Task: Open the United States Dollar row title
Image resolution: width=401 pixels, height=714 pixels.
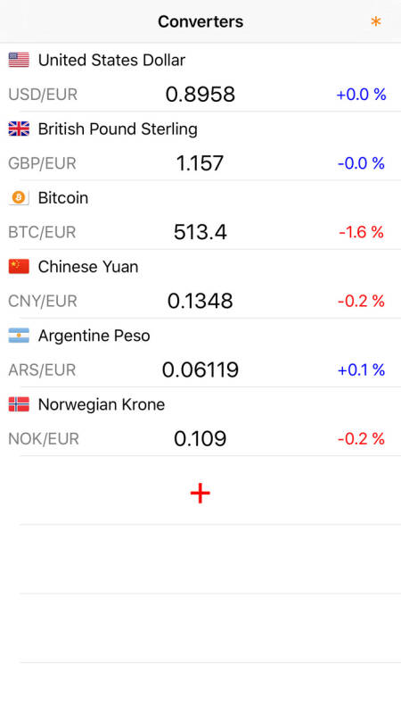Action: (x=112, y=60)
